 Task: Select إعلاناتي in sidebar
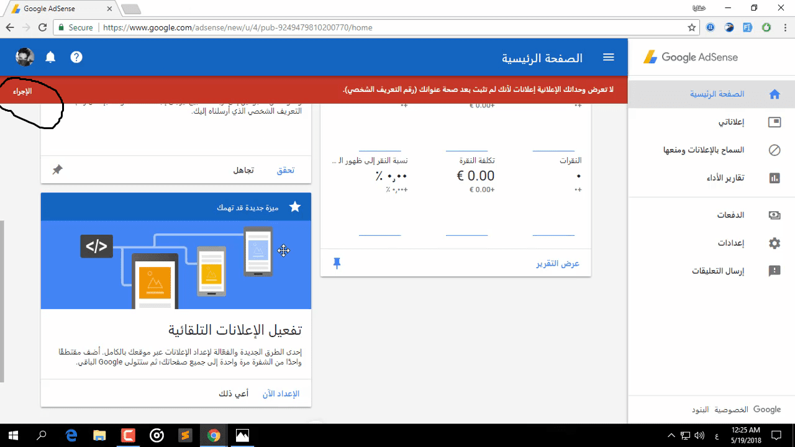731,122
